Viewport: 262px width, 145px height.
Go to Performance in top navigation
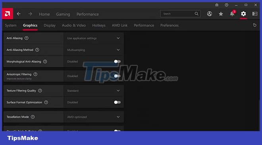click(x=88, y=14)
